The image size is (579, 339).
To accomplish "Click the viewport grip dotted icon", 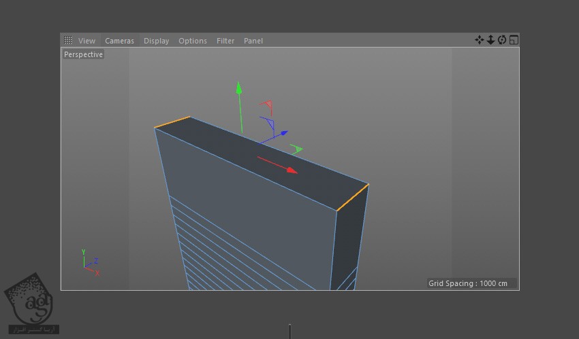I will (68, 41).
